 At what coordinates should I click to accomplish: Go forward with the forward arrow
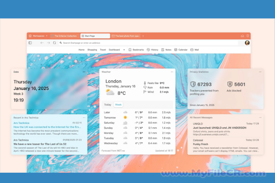click(x=48, y=43)
